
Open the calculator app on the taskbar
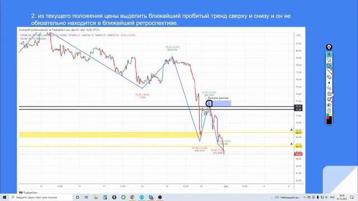(x=105, y=197)
